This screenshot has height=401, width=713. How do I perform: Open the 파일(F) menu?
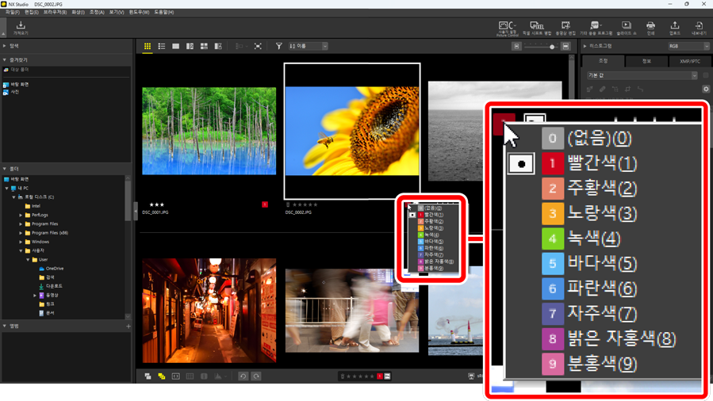[x=12, y=13]
